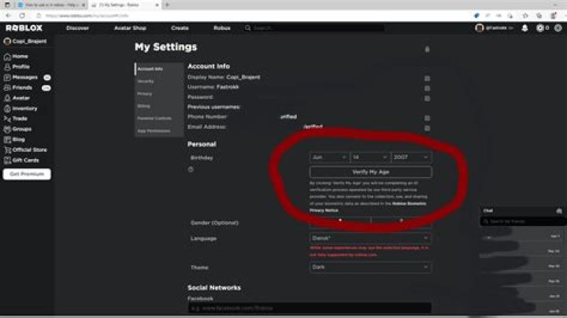The image size is (567, 318).
Task: Click Discover in the top navigation
Action: coord(77,28)
